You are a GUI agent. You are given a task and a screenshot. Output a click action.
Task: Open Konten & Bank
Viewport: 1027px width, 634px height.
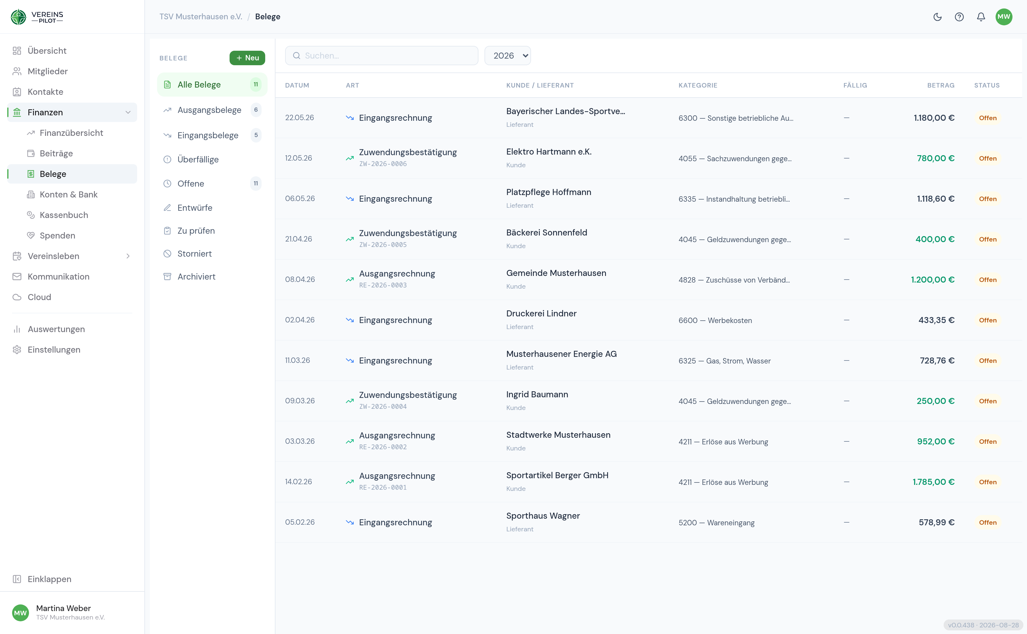point(72,194)
